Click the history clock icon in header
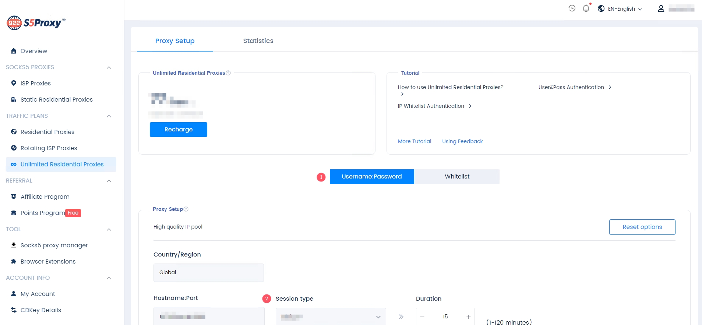The width and height of the screenshot is (702, 325). 572,8
